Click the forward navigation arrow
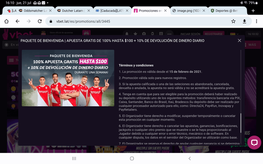 (29, 21)
